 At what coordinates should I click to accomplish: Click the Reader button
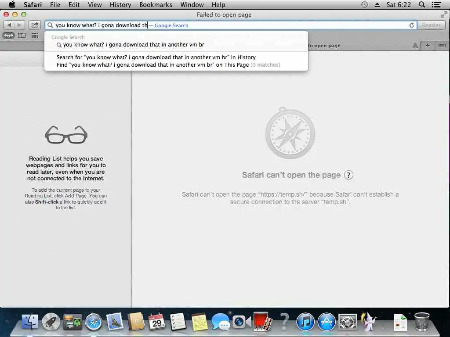(x=431, y=25)
